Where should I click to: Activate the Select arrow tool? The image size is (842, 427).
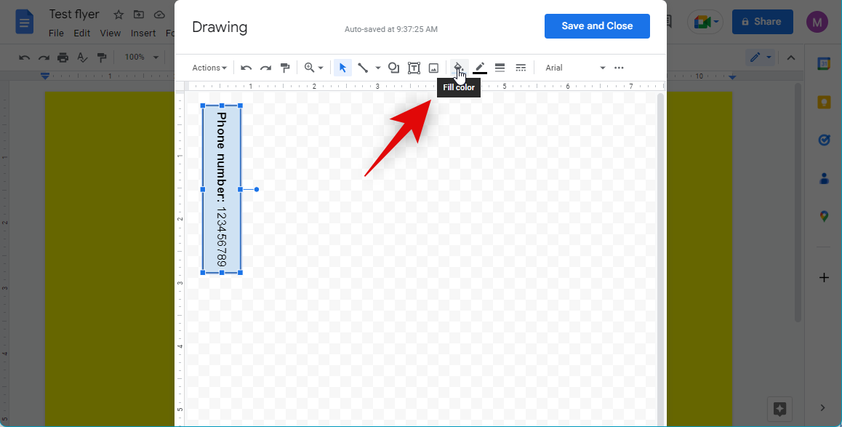[342, 68]
